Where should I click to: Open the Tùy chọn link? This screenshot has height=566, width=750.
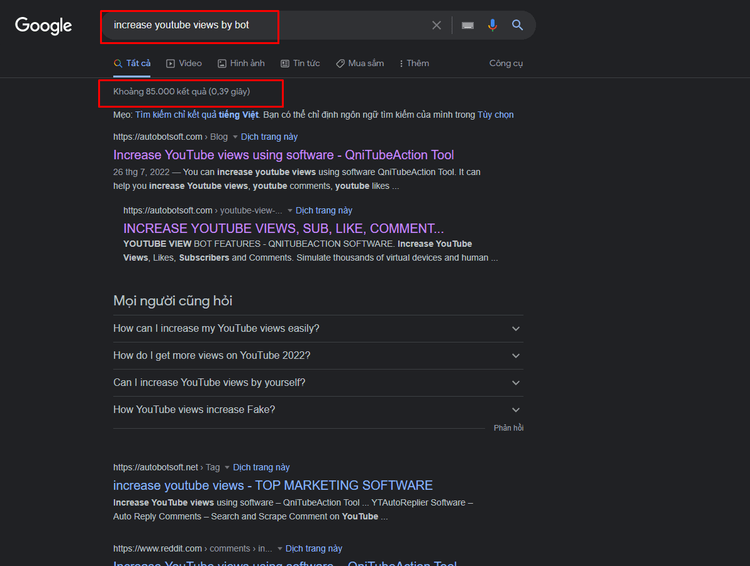point(496,115)
